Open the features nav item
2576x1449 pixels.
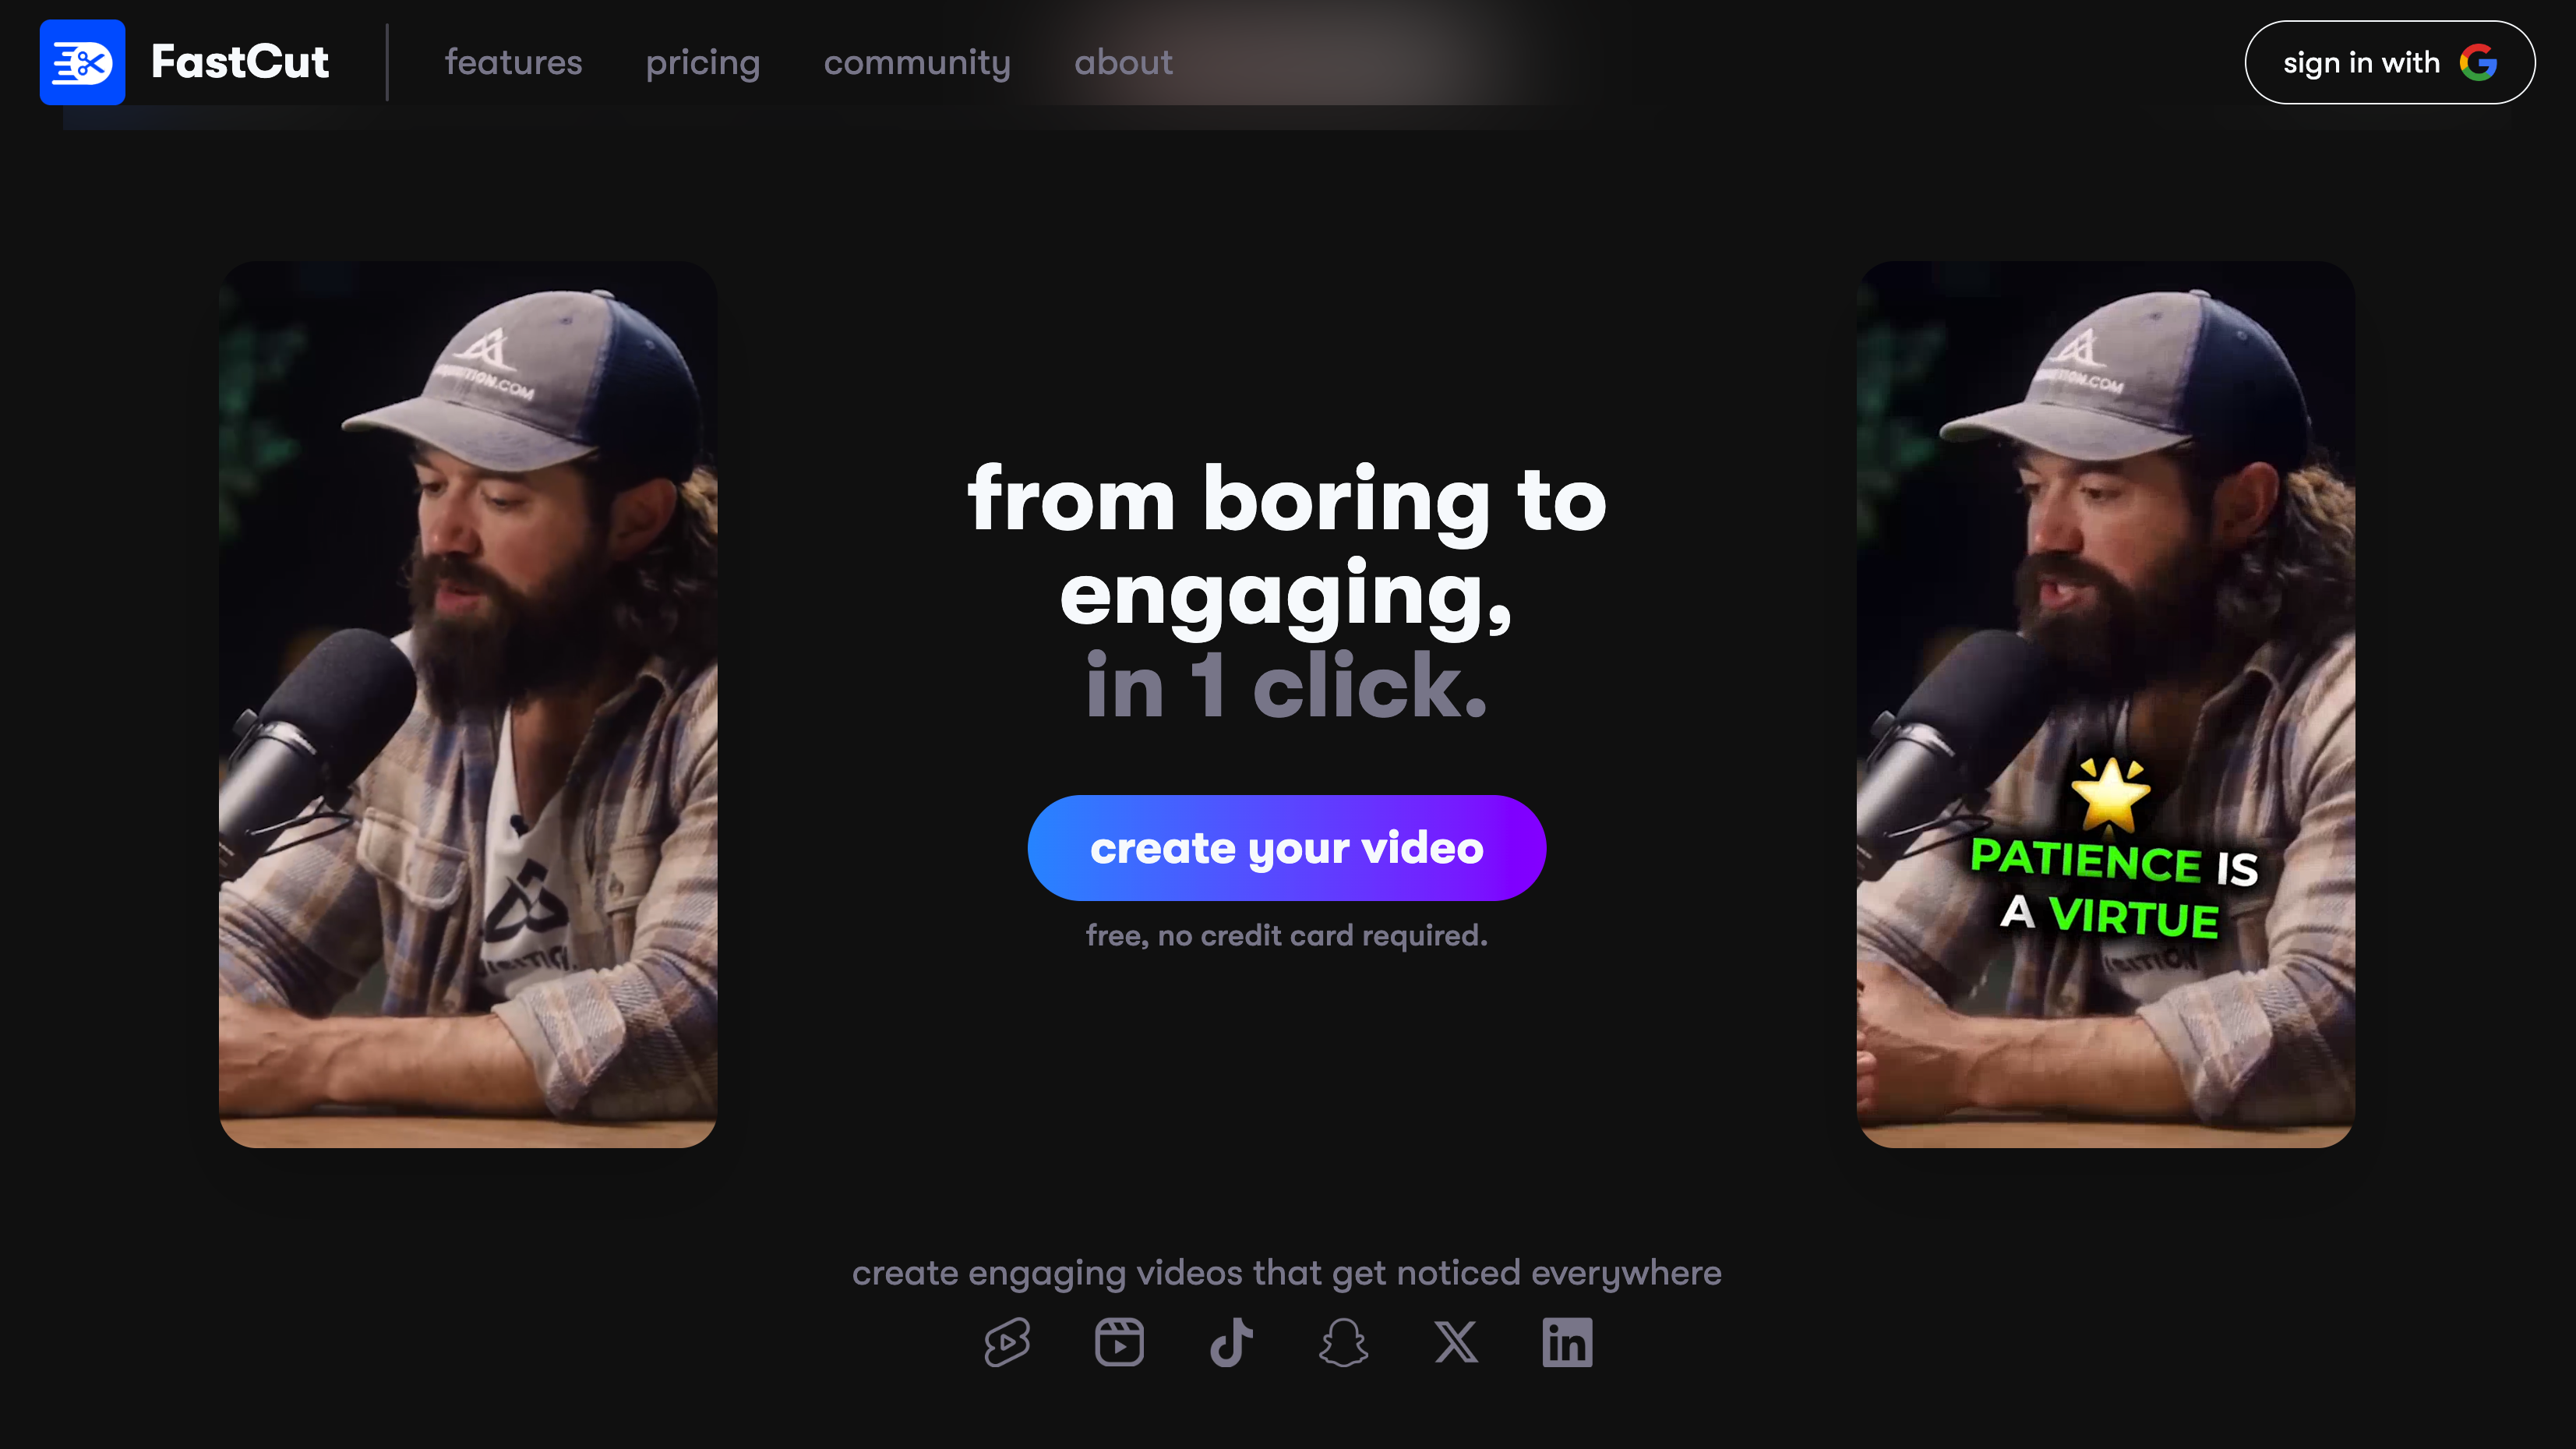point(513,62)
